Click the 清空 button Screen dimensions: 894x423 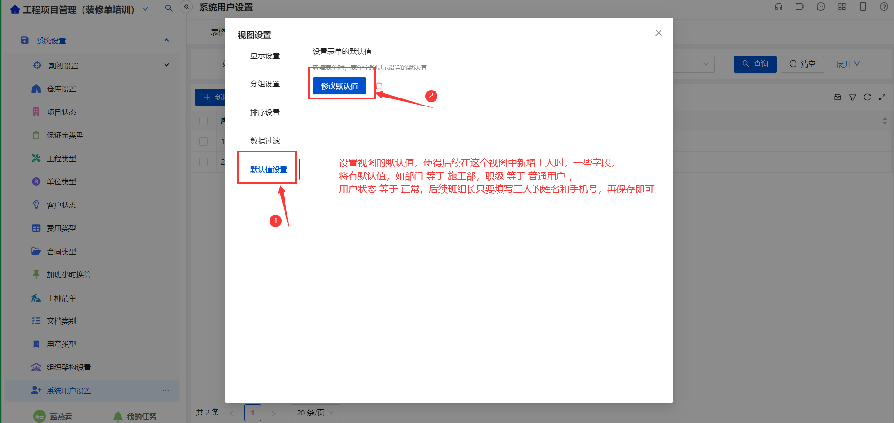(x=803, y=64)
